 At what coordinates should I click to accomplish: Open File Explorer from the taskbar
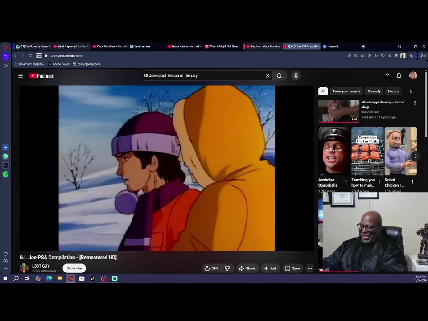coord(60,279)
